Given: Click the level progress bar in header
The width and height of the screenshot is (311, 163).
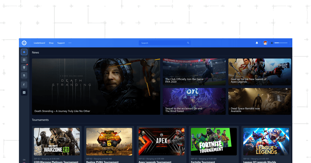Looking at the screenshot, I should click(281, 43).
